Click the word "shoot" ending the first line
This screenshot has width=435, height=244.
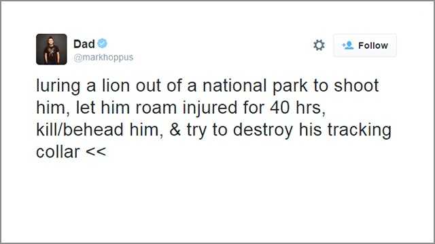[x=356, y=85]
